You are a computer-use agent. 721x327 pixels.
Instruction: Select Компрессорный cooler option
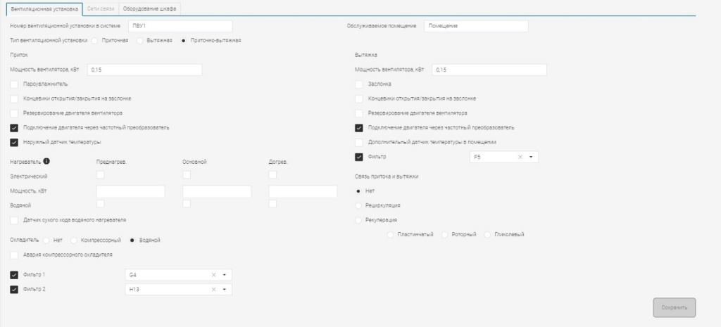[x=74, y=240]
